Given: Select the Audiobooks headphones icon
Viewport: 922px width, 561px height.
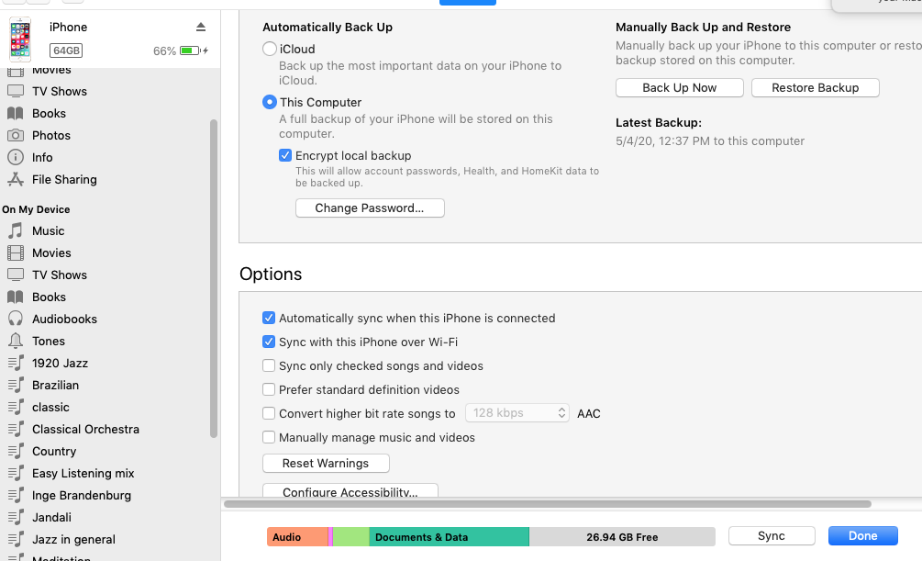Looking at the screenshot, I should [x=16, y=319].
